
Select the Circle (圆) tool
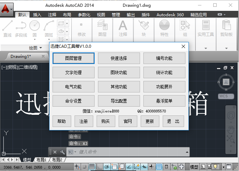[x=35, y=28]
